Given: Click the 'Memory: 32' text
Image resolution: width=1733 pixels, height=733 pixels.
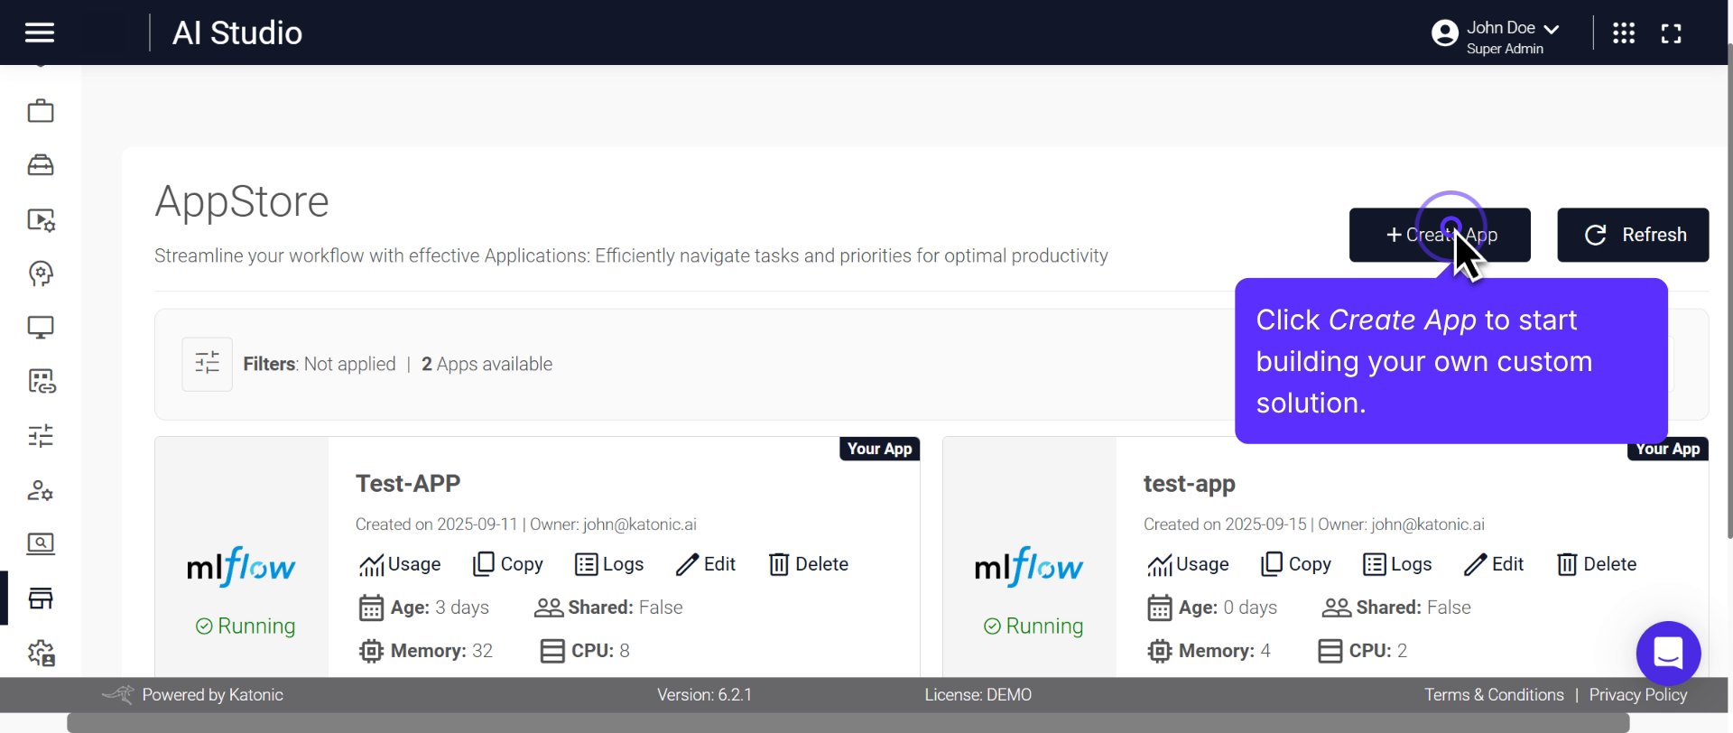Looking at the screenshot, I should [426, 651].
